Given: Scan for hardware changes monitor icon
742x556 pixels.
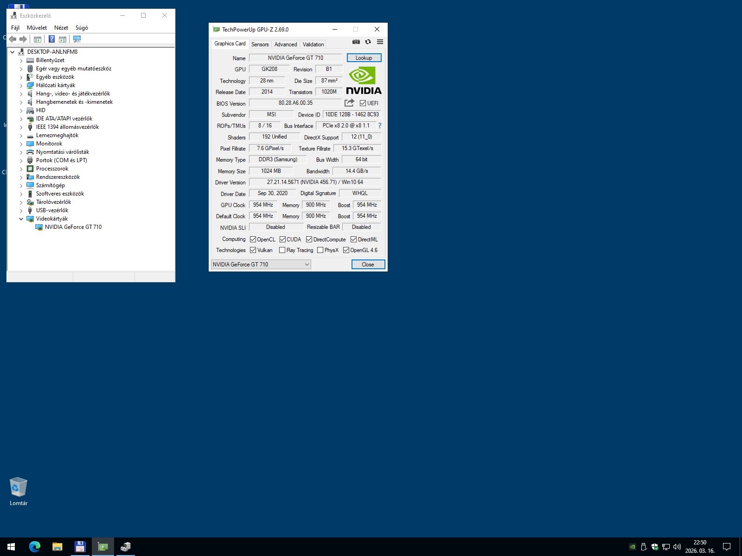Looking at the screenshot, I should pyautogui.click(x=77, y=39).
